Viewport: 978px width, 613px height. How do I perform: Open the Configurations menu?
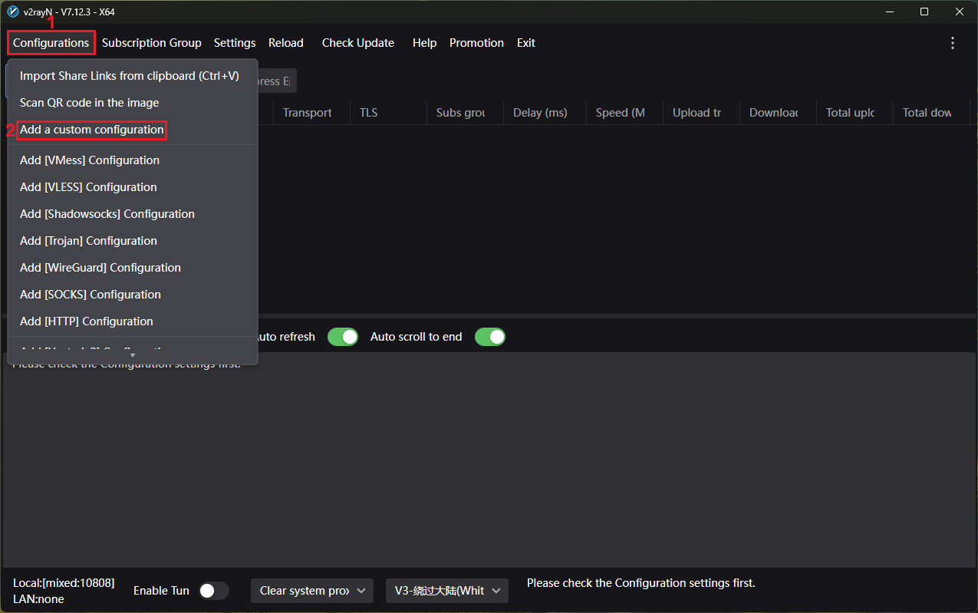(51, 43)
